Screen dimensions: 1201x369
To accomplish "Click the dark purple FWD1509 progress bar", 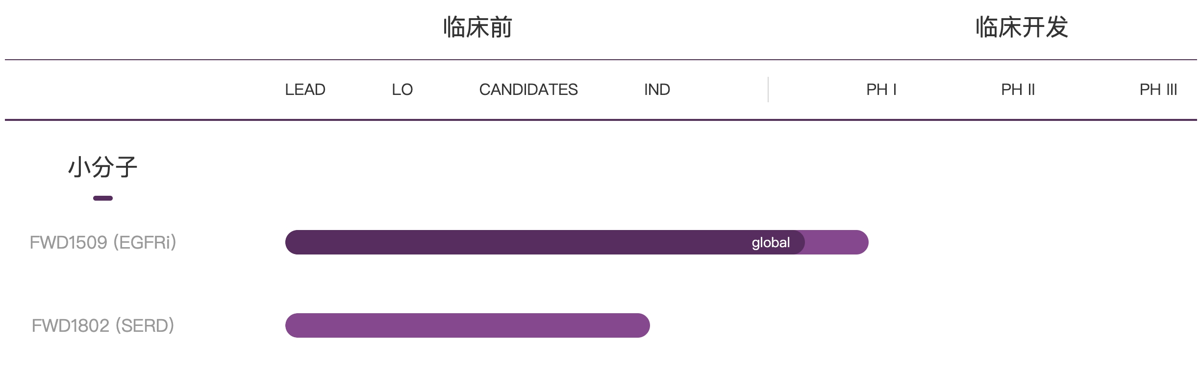I will click(x=515, y=243).
